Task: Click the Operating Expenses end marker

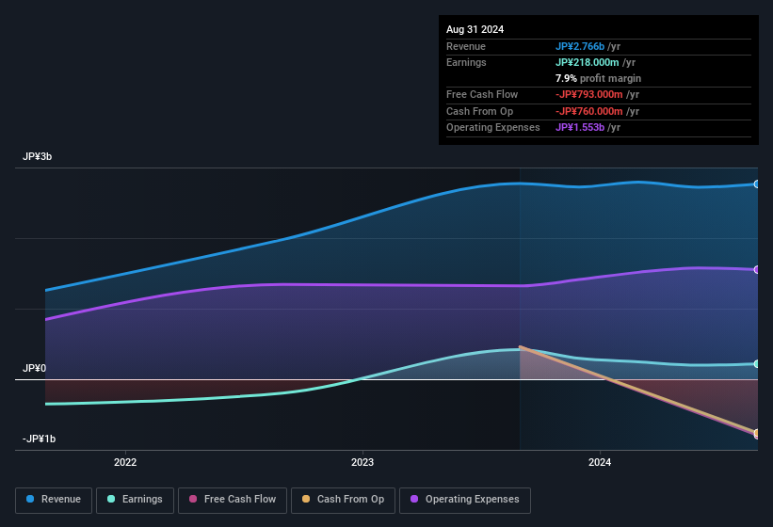Action: tap(757, 269)
